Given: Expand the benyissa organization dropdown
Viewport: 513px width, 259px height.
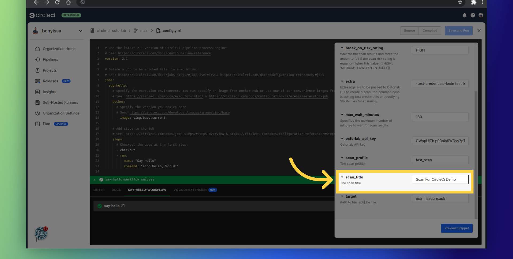Looking at the screenshot, I should 80,31.
